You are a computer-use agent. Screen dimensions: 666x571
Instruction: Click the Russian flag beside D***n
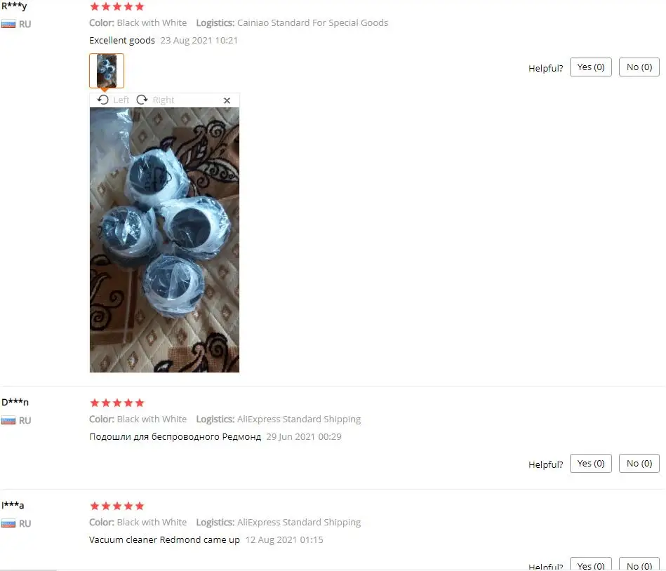pos(8,420)
